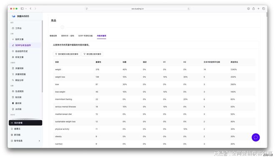Image resolution: width=275 pixels, height=158 pixels.
Task: Switch to the 搜索结果 tab
Action: [x=53, y=36]
